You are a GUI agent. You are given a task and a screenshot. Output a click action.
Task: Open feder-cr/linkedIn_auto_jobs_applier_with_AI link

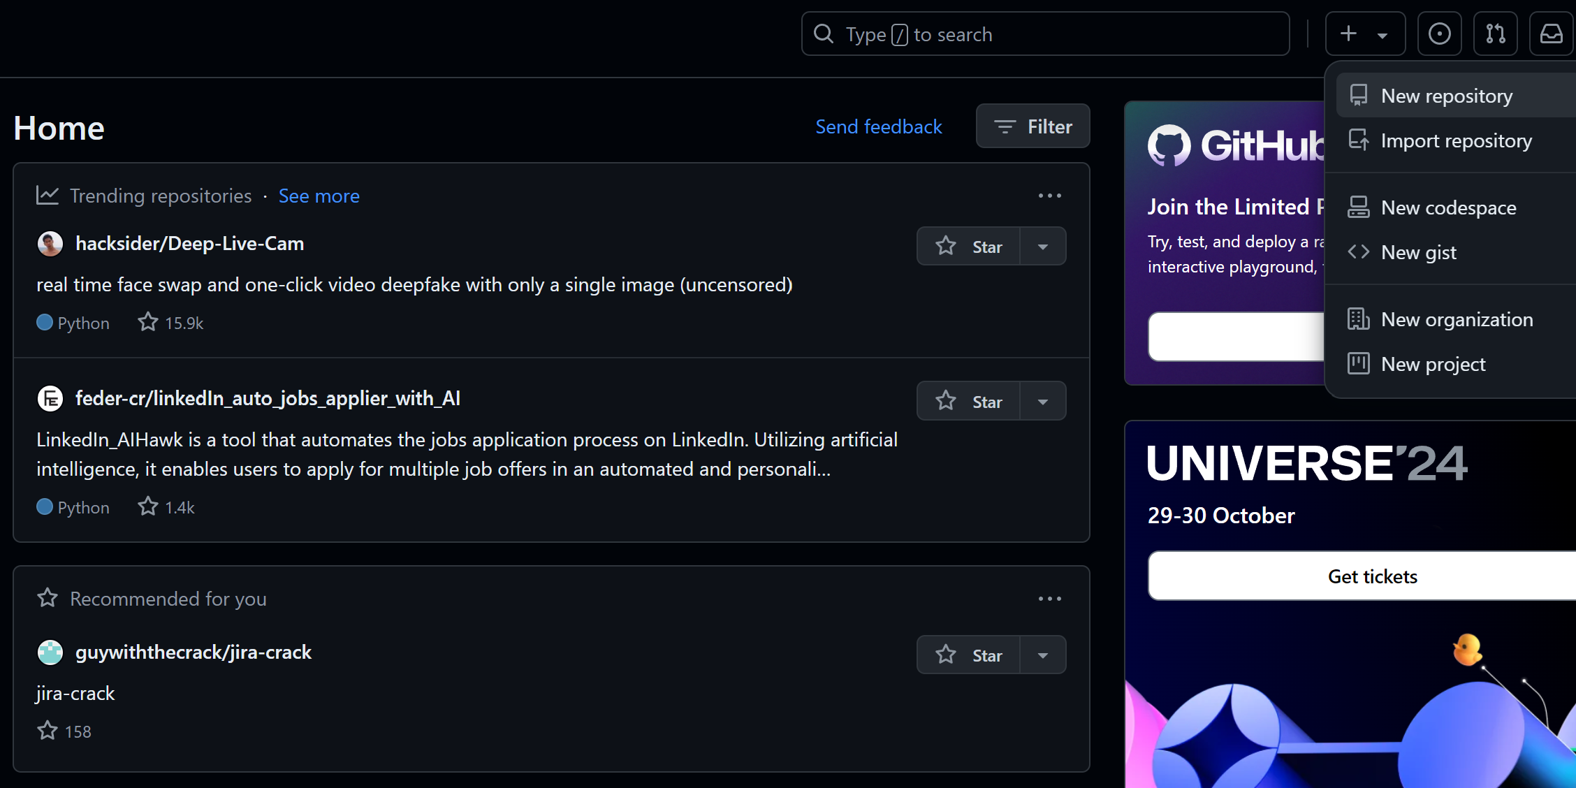tap(268, 398)
